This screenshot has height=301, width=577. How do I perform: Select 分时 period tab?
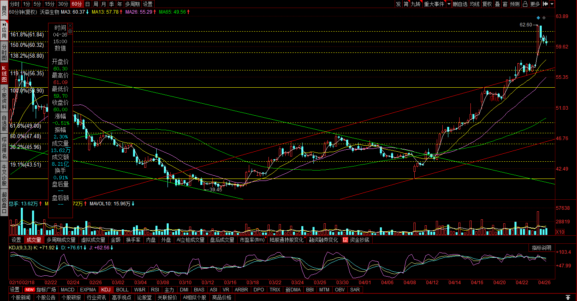pyautogui.click(x=14, y=4)
